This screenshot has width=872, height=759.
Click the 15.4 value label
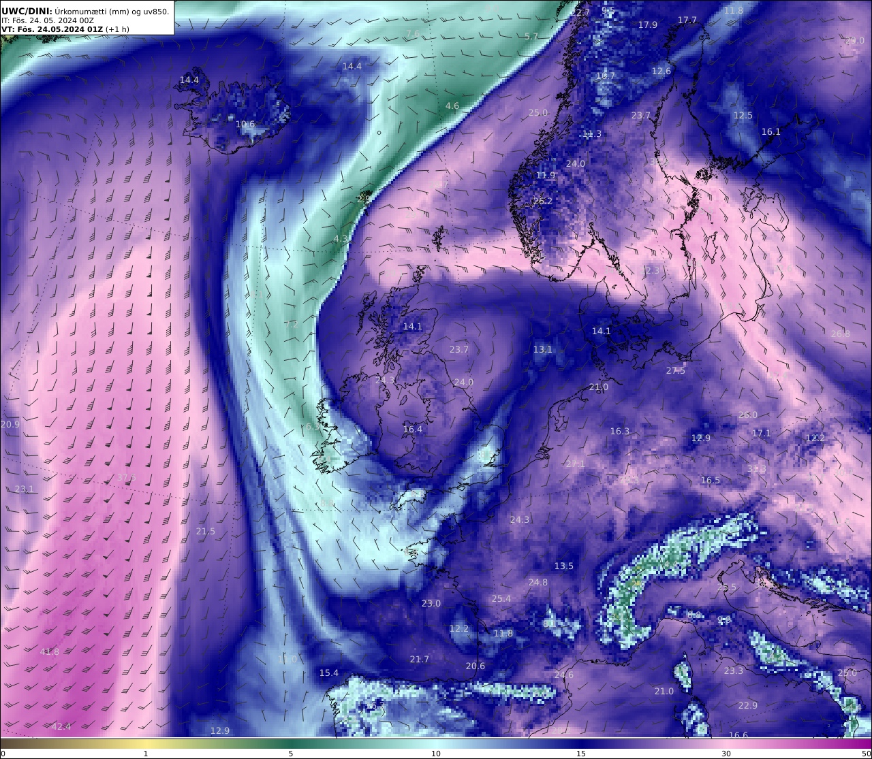[329, 673]
